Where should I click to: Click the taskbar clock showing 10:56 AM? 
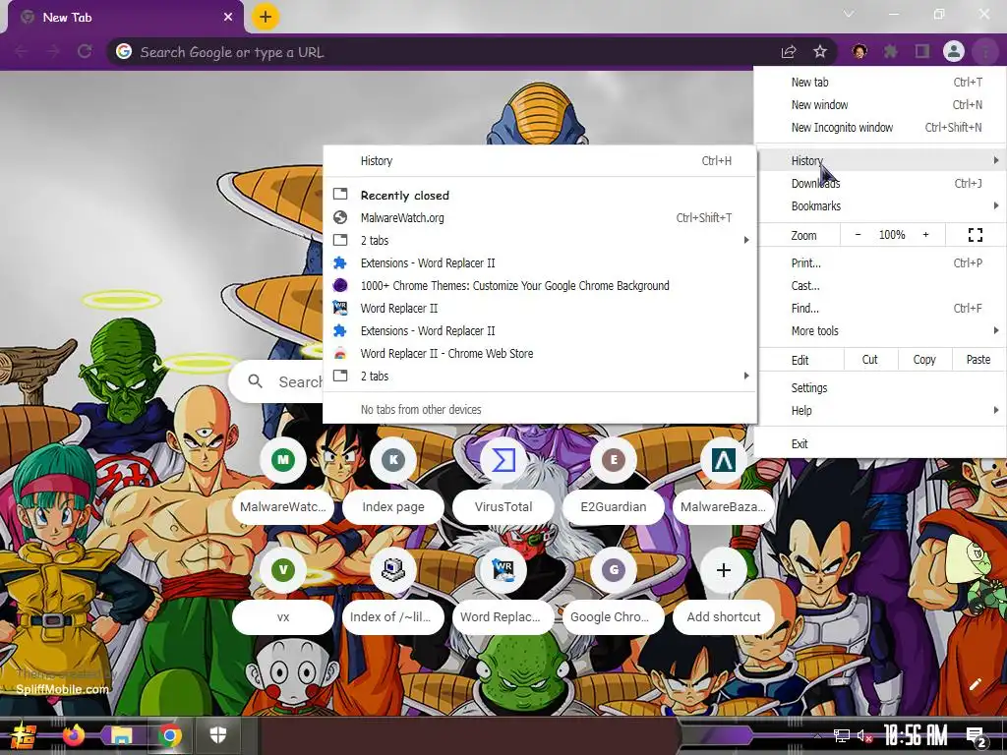pyautogui.click(x=917, y=736)
